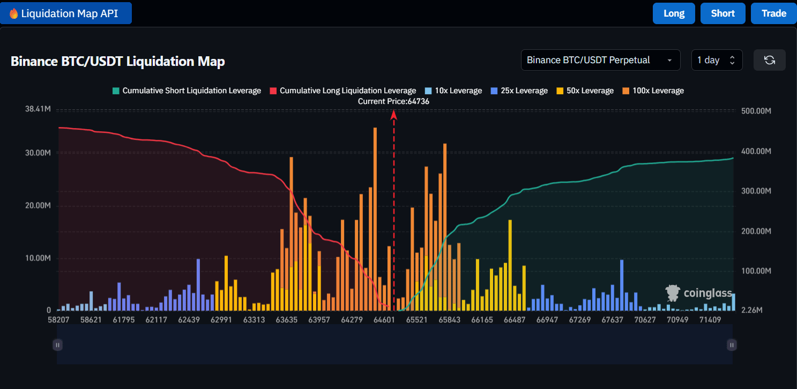
Task: Click the 67269 x-axis price label
Action: (579, 320)
